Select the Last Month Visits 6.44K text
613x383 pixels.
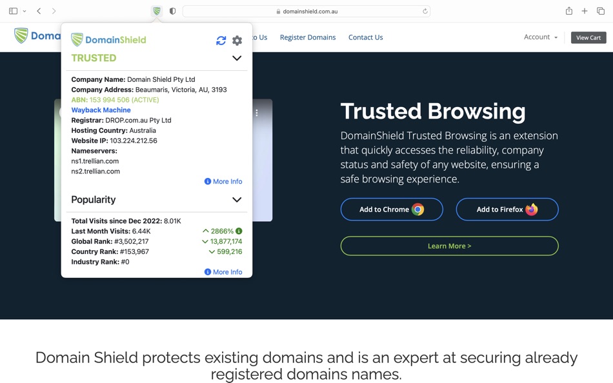pos(110,231)
